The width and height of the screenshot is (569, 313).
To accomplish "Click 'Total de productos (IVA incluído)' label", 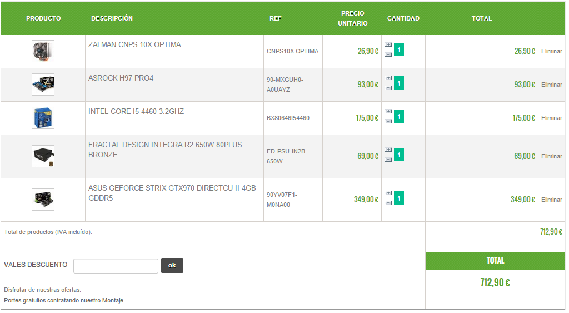I will [48, 232].
